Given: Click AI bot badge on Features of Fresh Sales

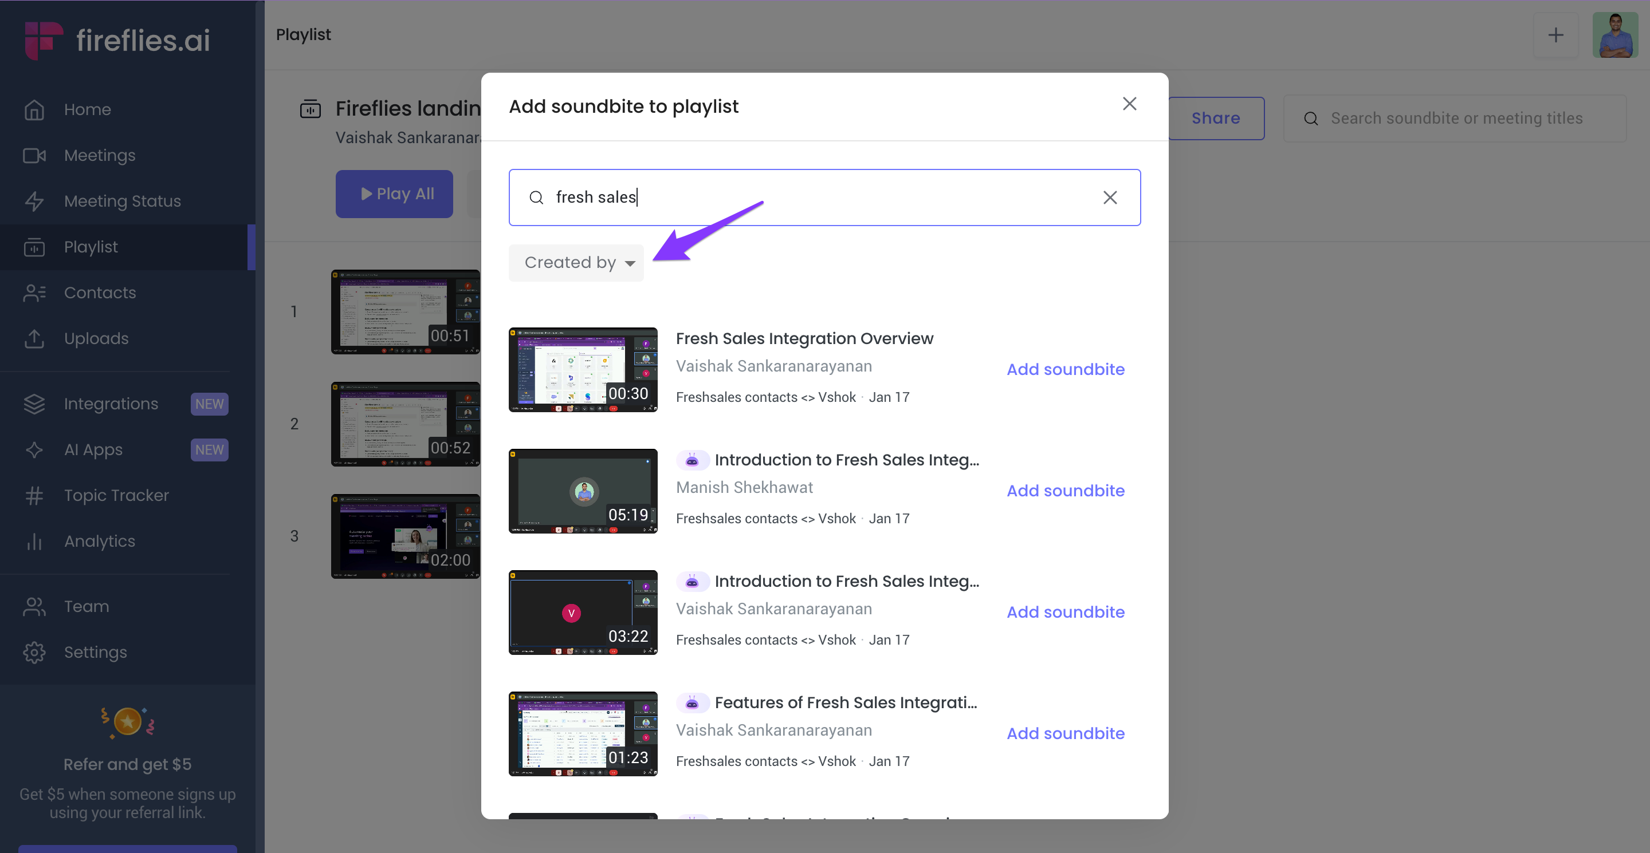Looking at the screenshot, I should tap(693, 702).
